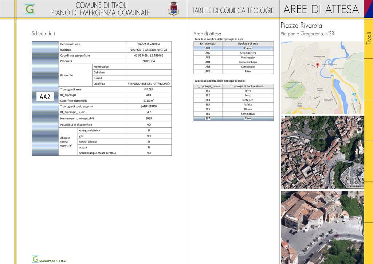373x264 pixels.
Task: Click the "Tipologia di area" column header
Action: tap(248, 43)
